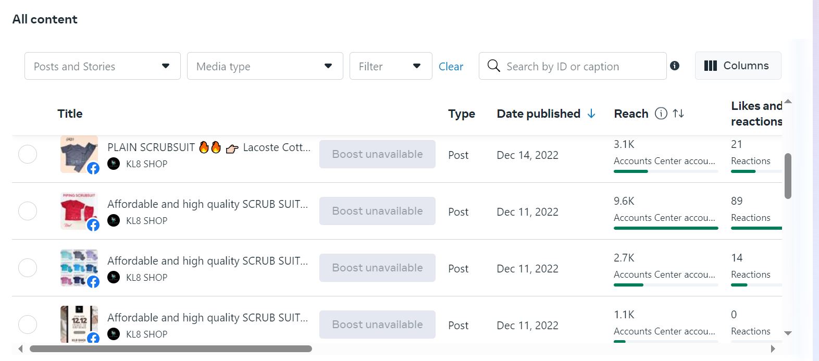Click the Date published sort arrow
Image resolution: width=819 pixels, height=361 pixels.
pos(591,114)
